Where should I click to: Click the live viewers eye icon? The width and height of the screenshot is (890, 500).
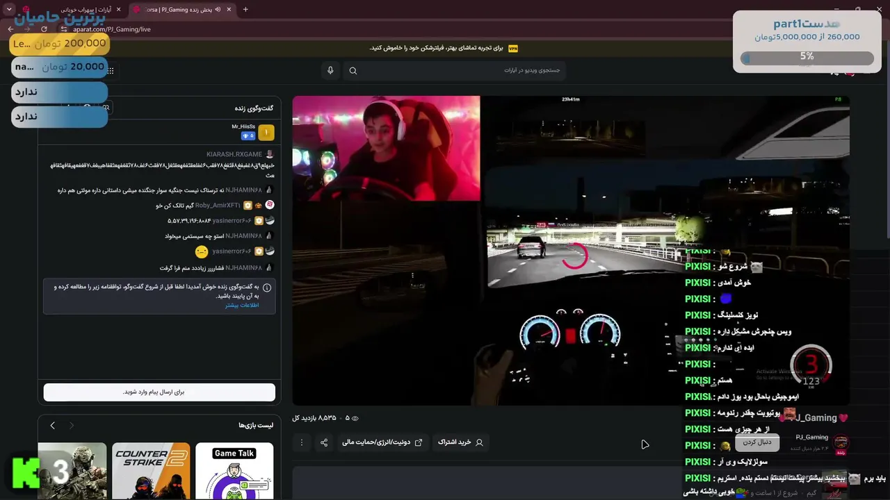(x=355, y=418)
